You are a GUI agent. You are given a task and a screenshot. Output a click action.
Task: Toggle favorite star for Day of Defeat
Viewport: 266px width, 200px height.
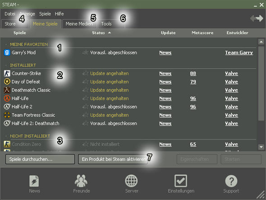[x=85, y=82]
